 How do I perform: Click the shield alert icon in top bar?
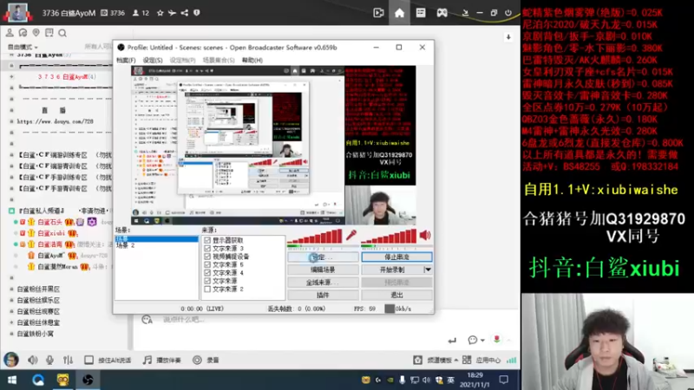[197, 13]
